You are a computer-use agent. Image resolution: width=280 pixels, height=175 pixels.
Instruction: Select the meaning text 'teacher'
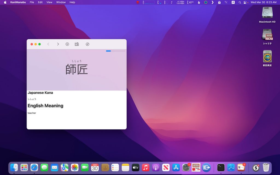click(32, 113)
